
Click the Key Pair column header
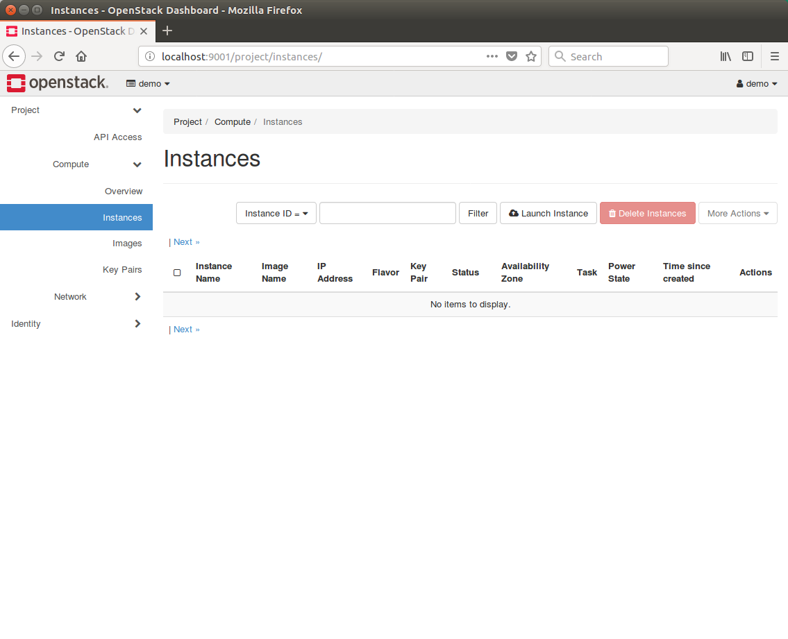(419, 272)
